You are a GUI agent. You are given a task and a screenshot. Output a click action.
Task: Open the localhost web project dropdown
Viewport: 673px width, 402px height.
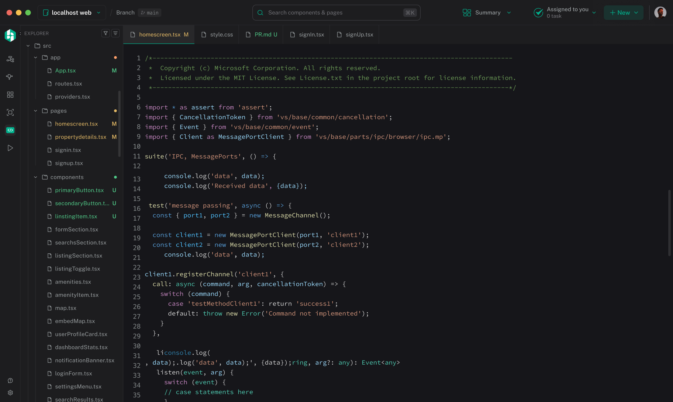pos(72,12)
